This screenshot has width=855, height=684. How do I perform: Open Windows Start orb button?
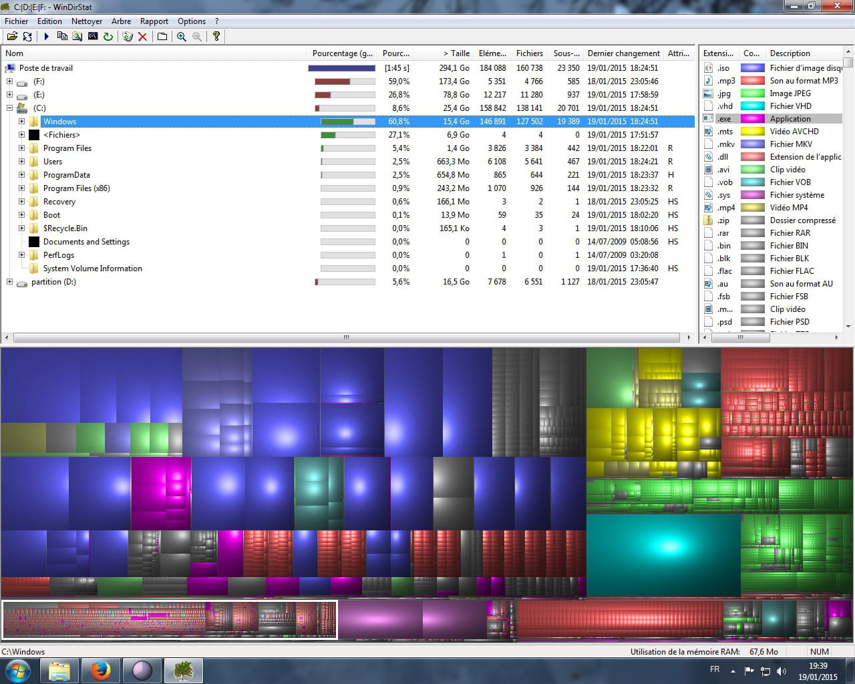17,670
